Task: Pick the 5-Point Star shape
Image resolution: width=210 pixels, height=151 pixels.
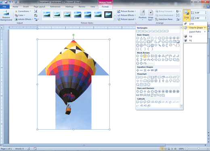Action: pyautogui.click(x=149, y=92)
